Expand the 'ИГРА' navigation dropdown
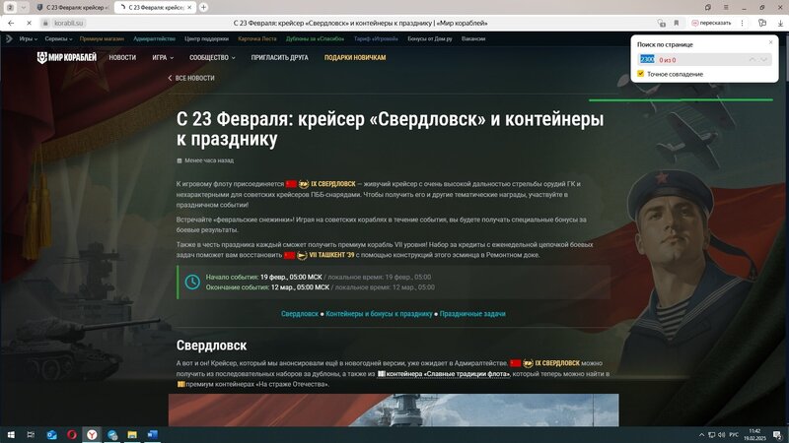The height and width of the screenshot is (443, 789). point(163,58)
